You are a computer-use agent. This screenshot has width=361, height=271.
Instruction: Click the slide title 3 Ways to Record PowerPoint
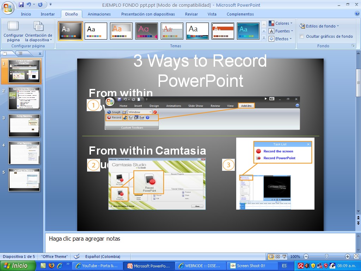pos(200,71)
